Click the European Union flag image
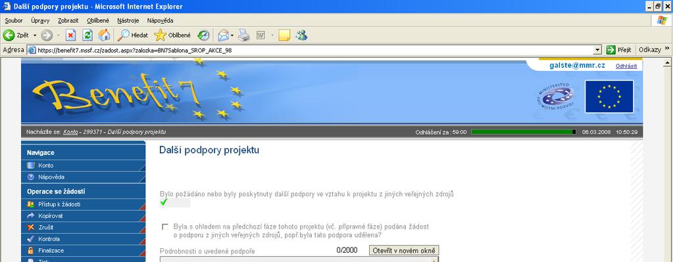 (x=609, y=97)
